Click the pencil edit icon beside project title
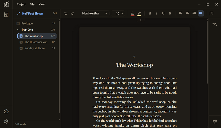Screen dimensions: 221x128 pos(18,14)
